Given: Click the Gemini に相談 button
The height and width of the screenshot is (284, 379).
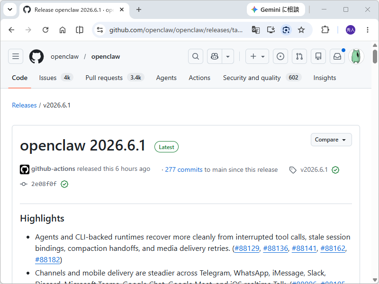Looking at the screenshot, I should click(276, 9).
